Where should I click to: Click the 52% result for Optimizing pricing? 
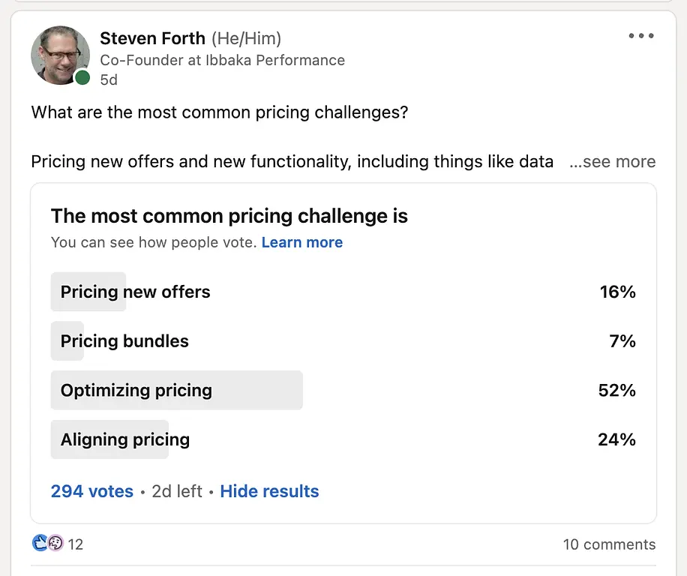click(617, 390)
